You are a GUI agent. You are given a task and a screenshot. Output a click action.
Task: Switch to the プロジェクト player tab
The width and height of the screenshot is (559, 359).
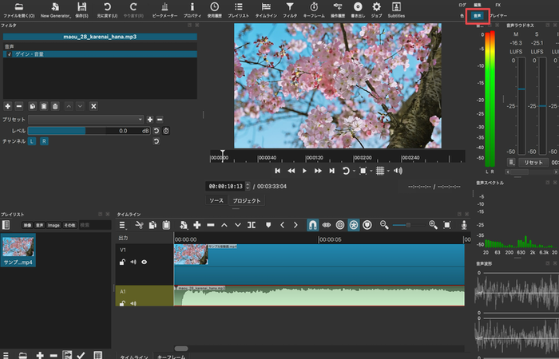(x=247, y=201)
